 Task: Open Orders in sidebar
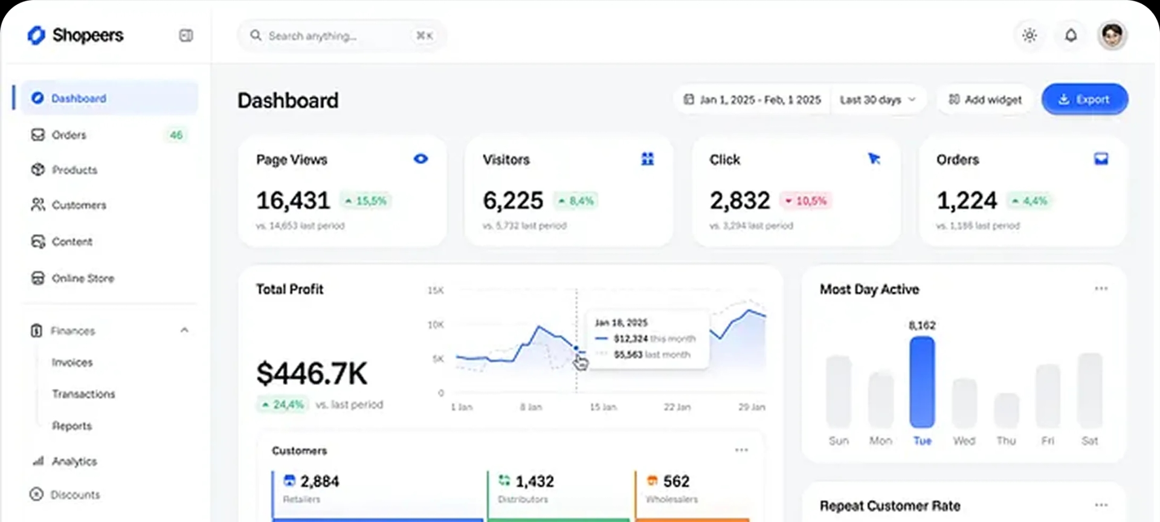(x=110, y=135)
